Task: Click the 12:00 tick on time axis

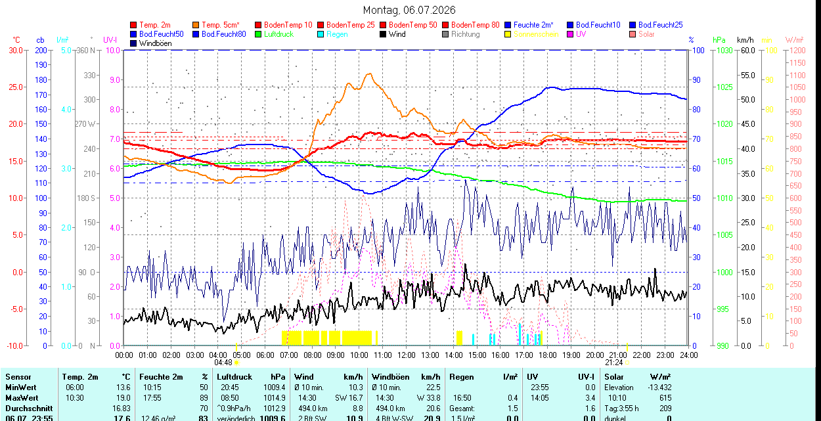Action: (406, 355)
